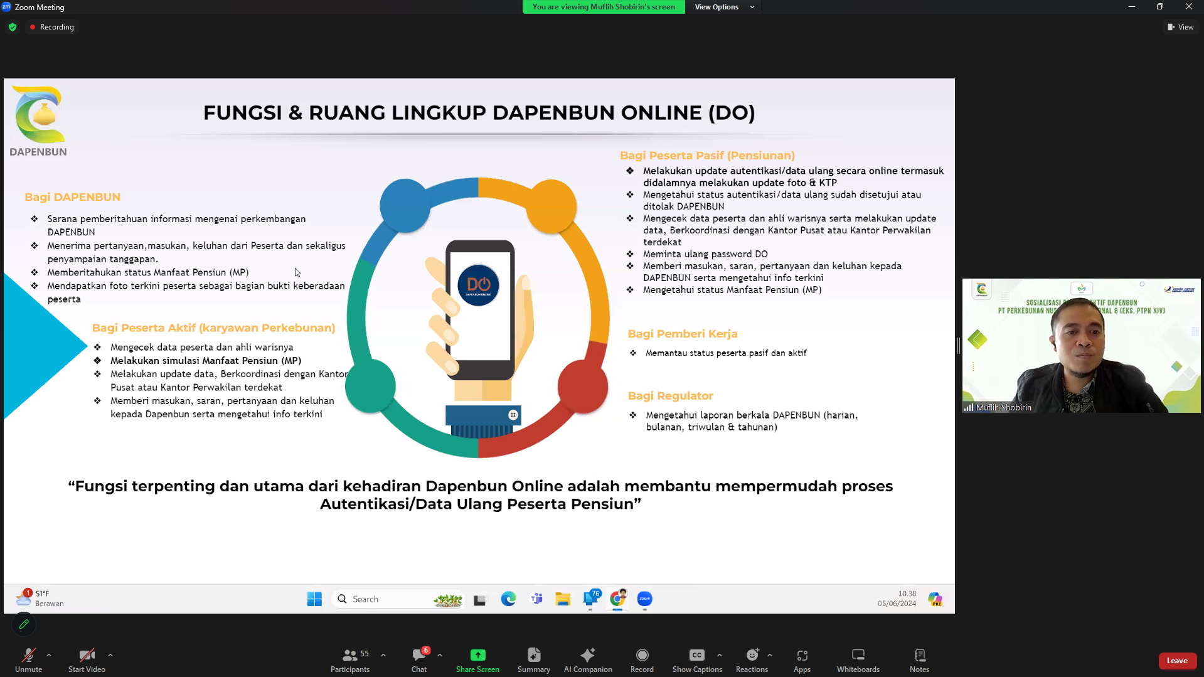
Task: Click 'Meminta ulang password DO' bullet
Action: pos(705,254)
